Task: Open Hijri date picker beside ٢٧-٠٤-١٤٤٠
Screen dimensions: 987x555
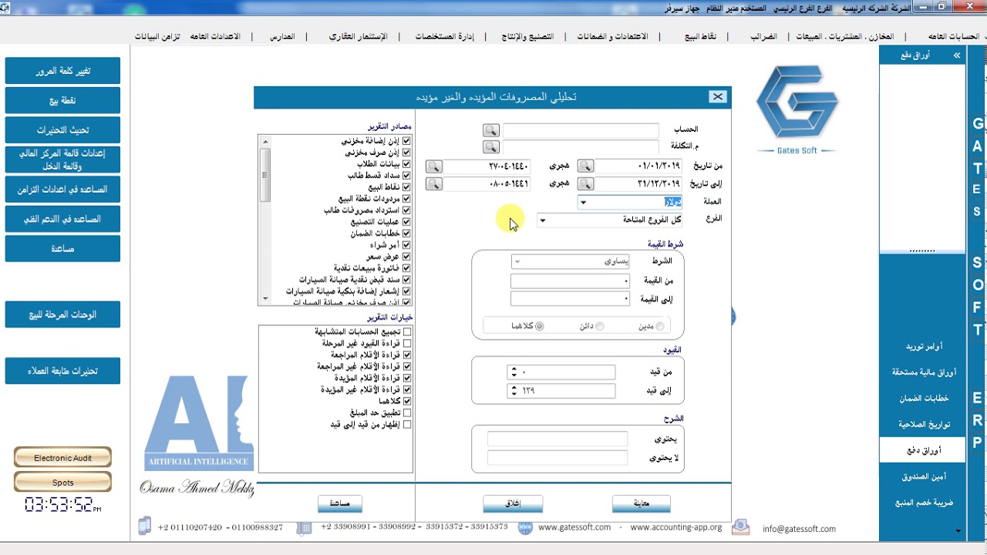Action: 434,166
